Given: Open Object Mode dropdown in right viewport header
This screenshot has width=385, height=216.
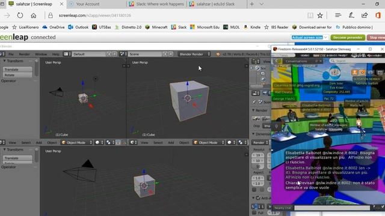Looking at the screenshot, I should [x=208, y=143].
